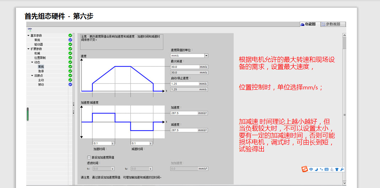This screenshot has width=380, height=188.
Task: Click the vertical scrollbar down arrow
Action: pyautogui.click(x=344, y=183)
